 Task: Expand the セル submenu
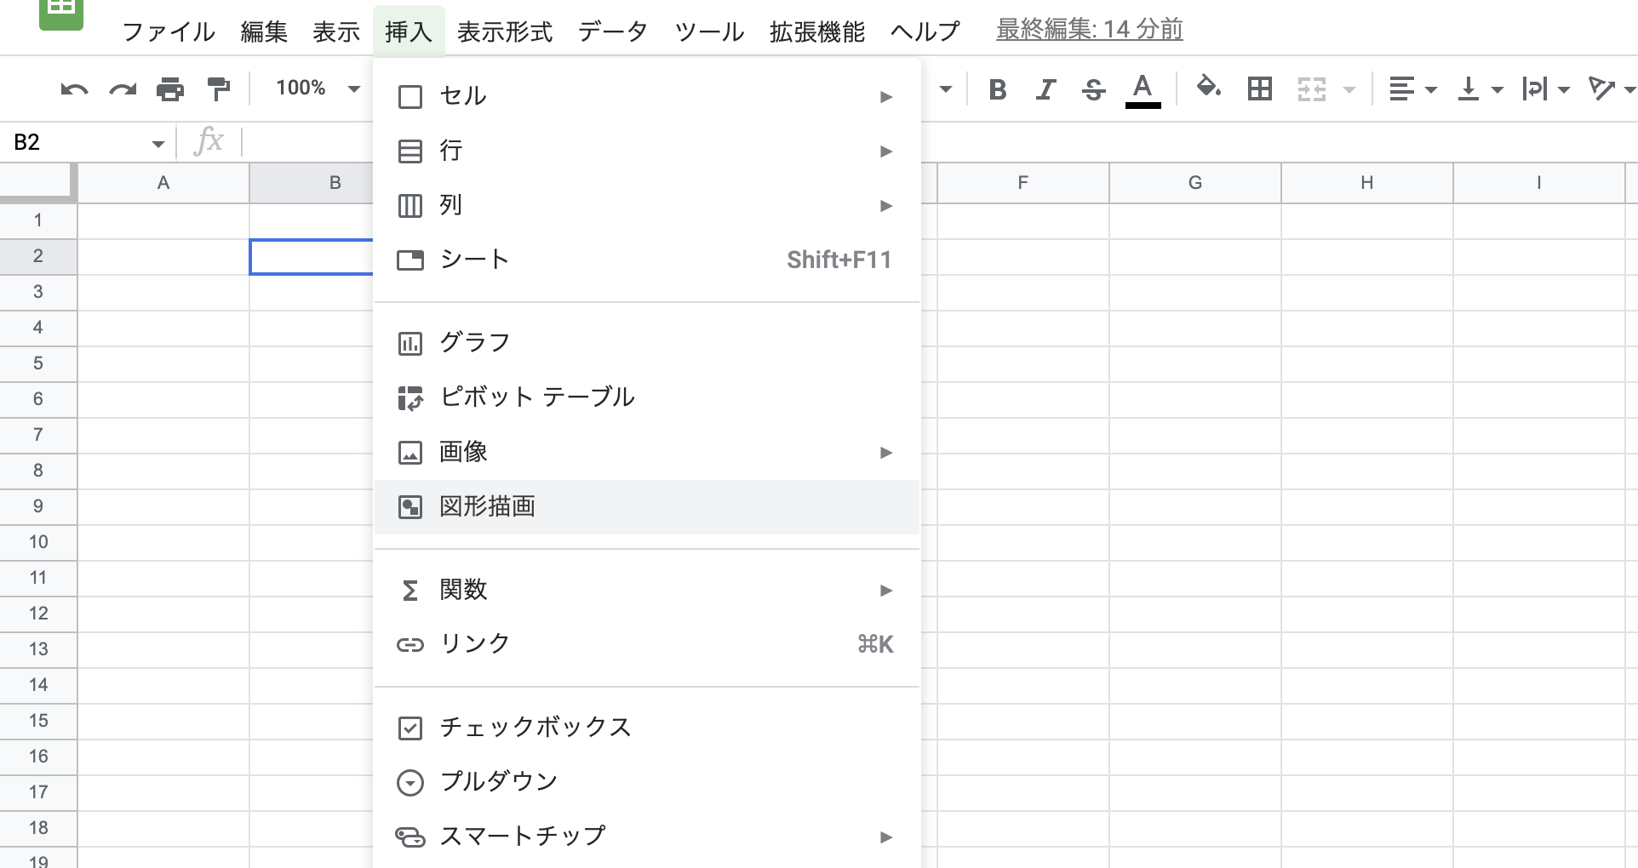click(463, 96)
